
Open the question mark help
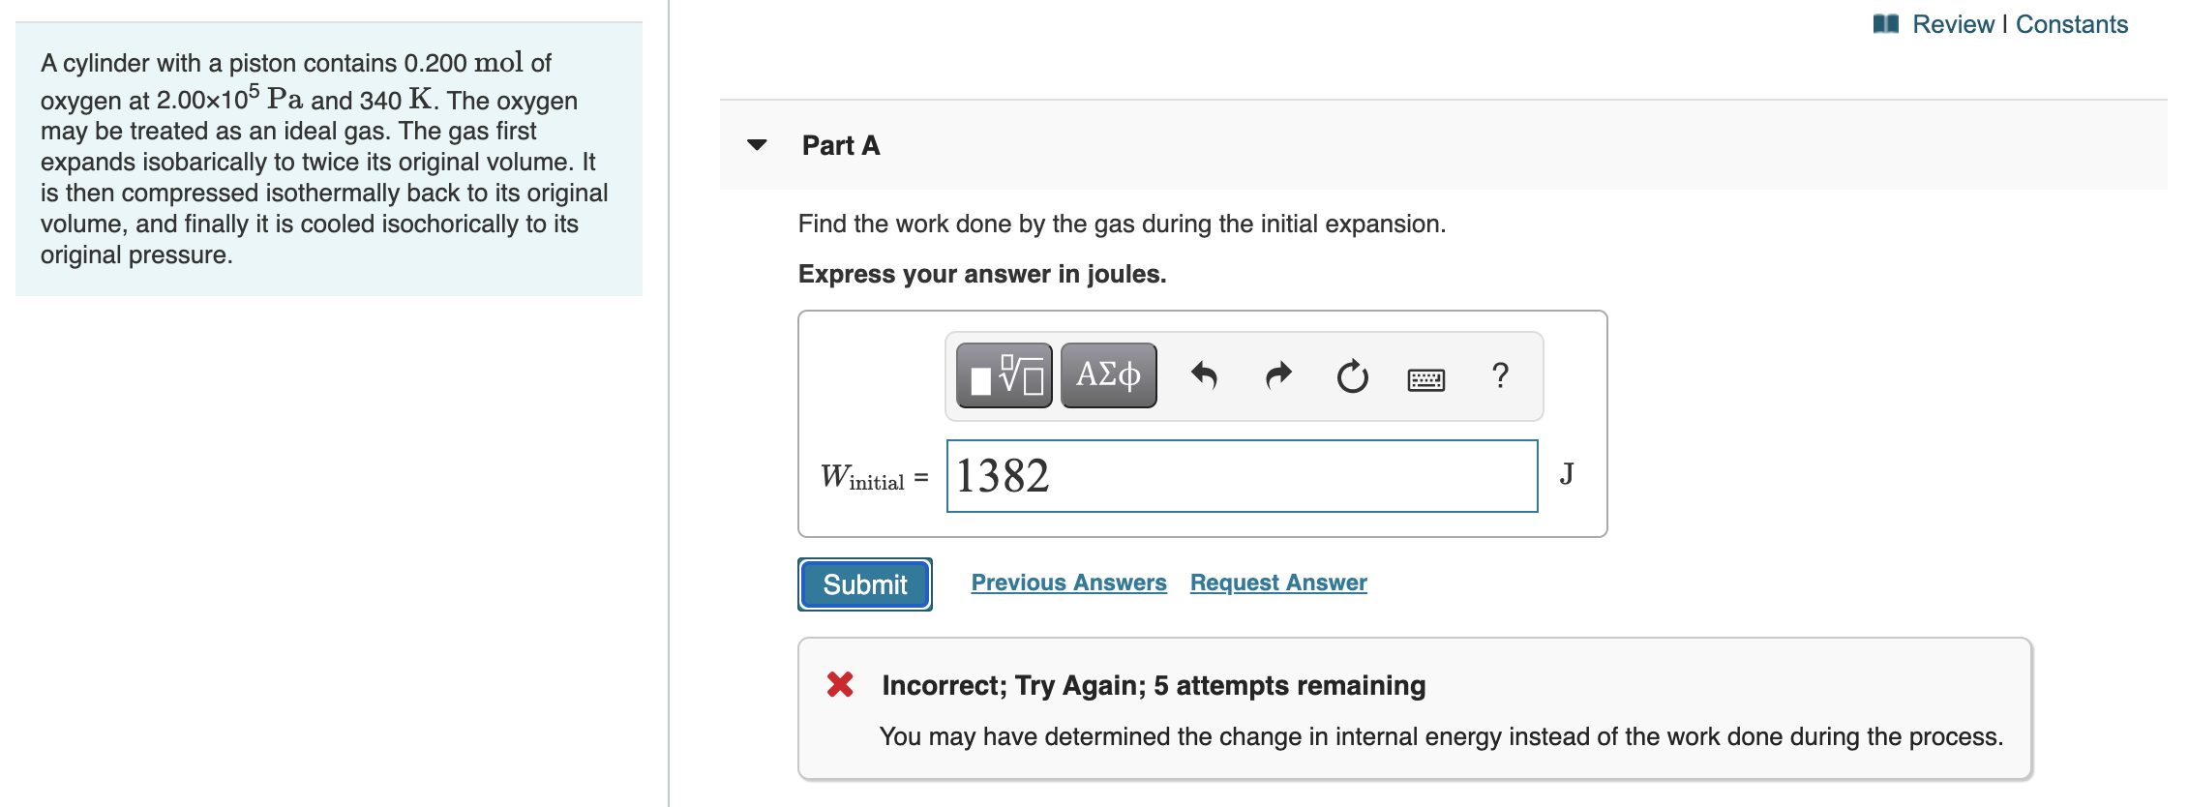click(x=1500, y=375)
